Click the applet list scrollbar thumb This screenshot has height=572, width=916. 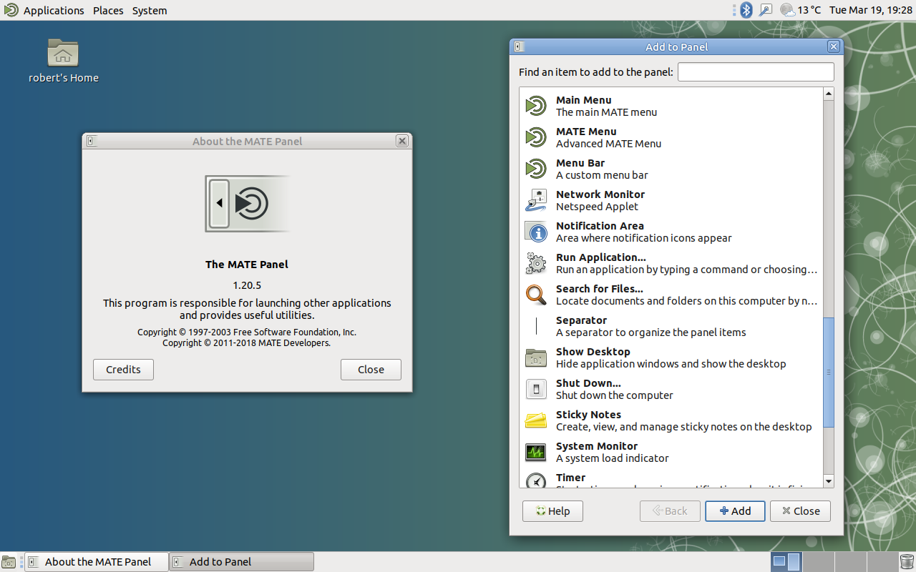(x=829, y=372)
